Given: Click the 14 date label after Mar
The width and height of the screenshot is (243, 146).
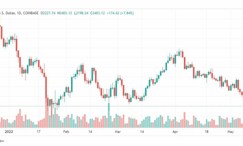Looking at the screenshot, I should click(x=142, y=132).
